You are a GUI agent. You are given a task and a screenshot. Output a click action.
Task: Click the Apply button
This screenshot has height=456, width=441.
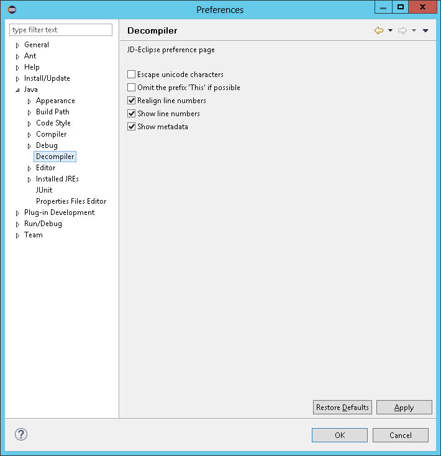click(404, 408)
